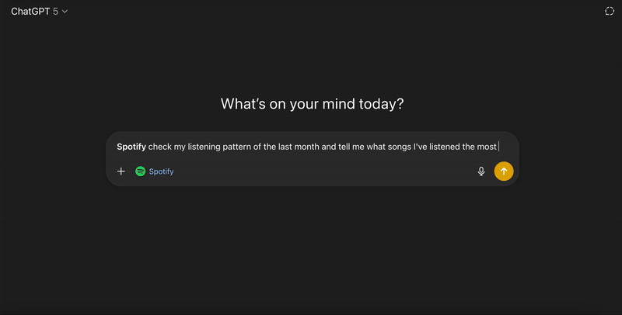Place cursor after "most" in the prompt

tap(498, 146)
